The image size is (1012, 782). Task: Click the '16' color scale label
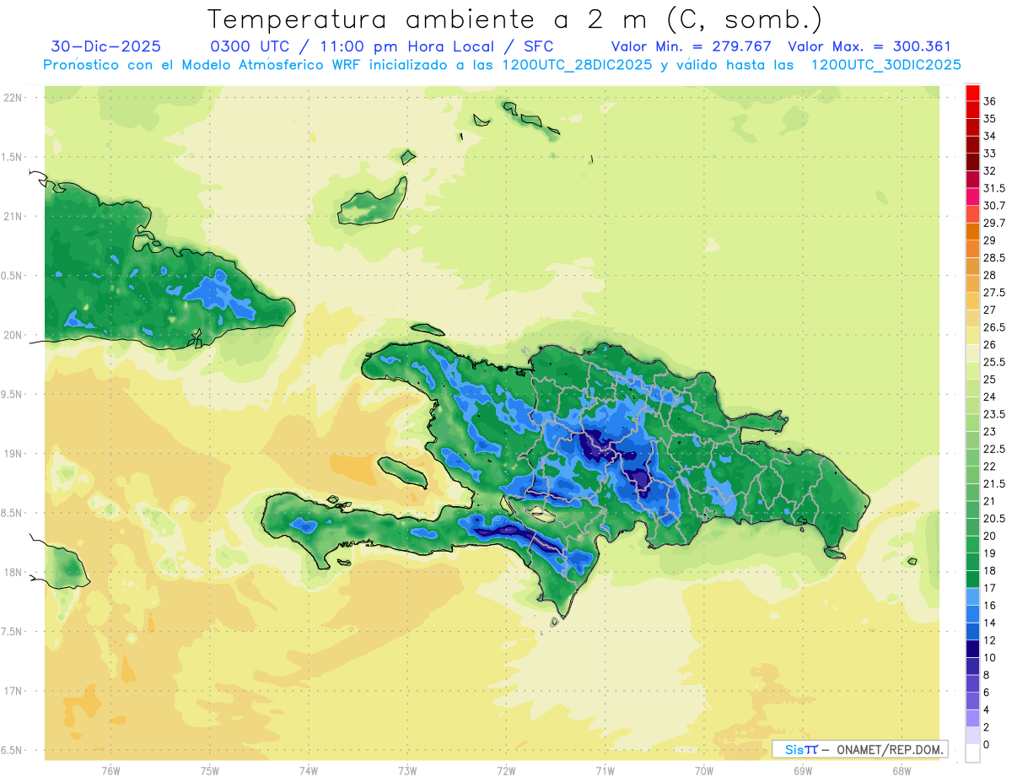point(990,606)
